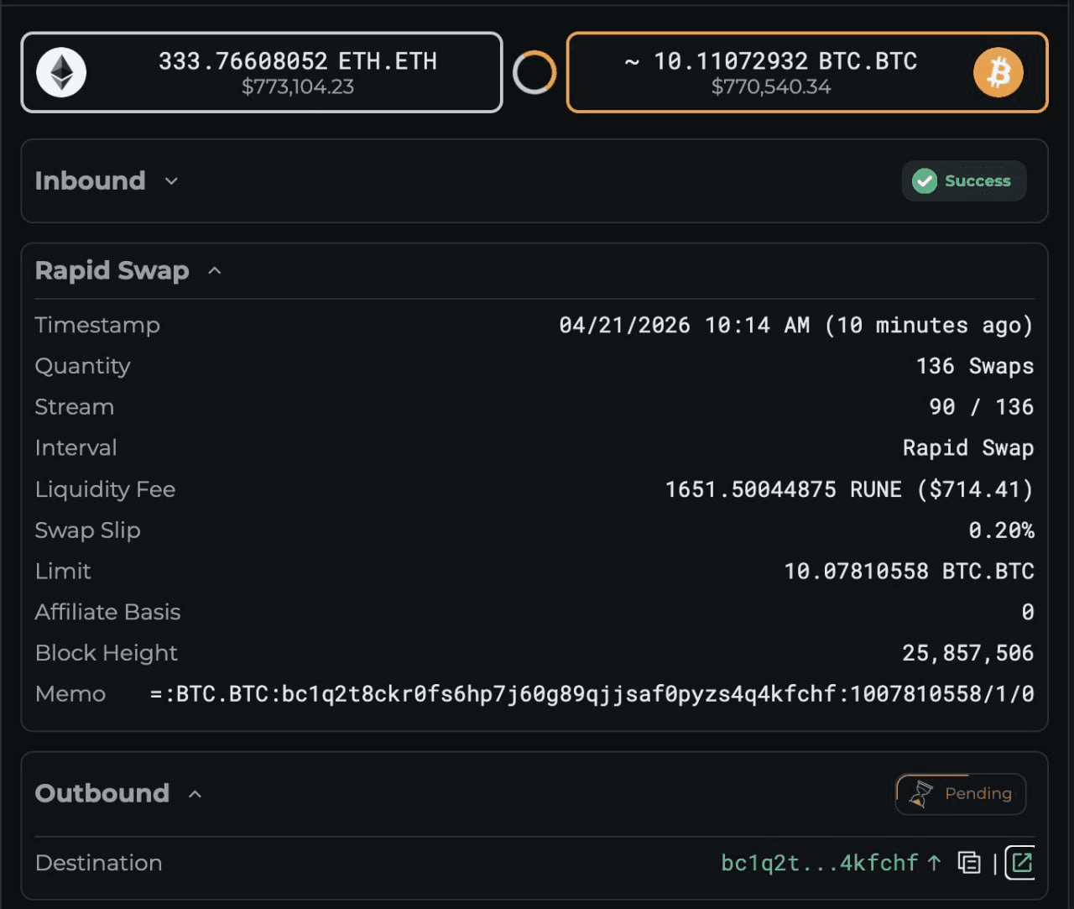1074x909 pixels.
Task: Click the Ethereum logo icon
Action: pyautogui.click(x=61, y=72)
